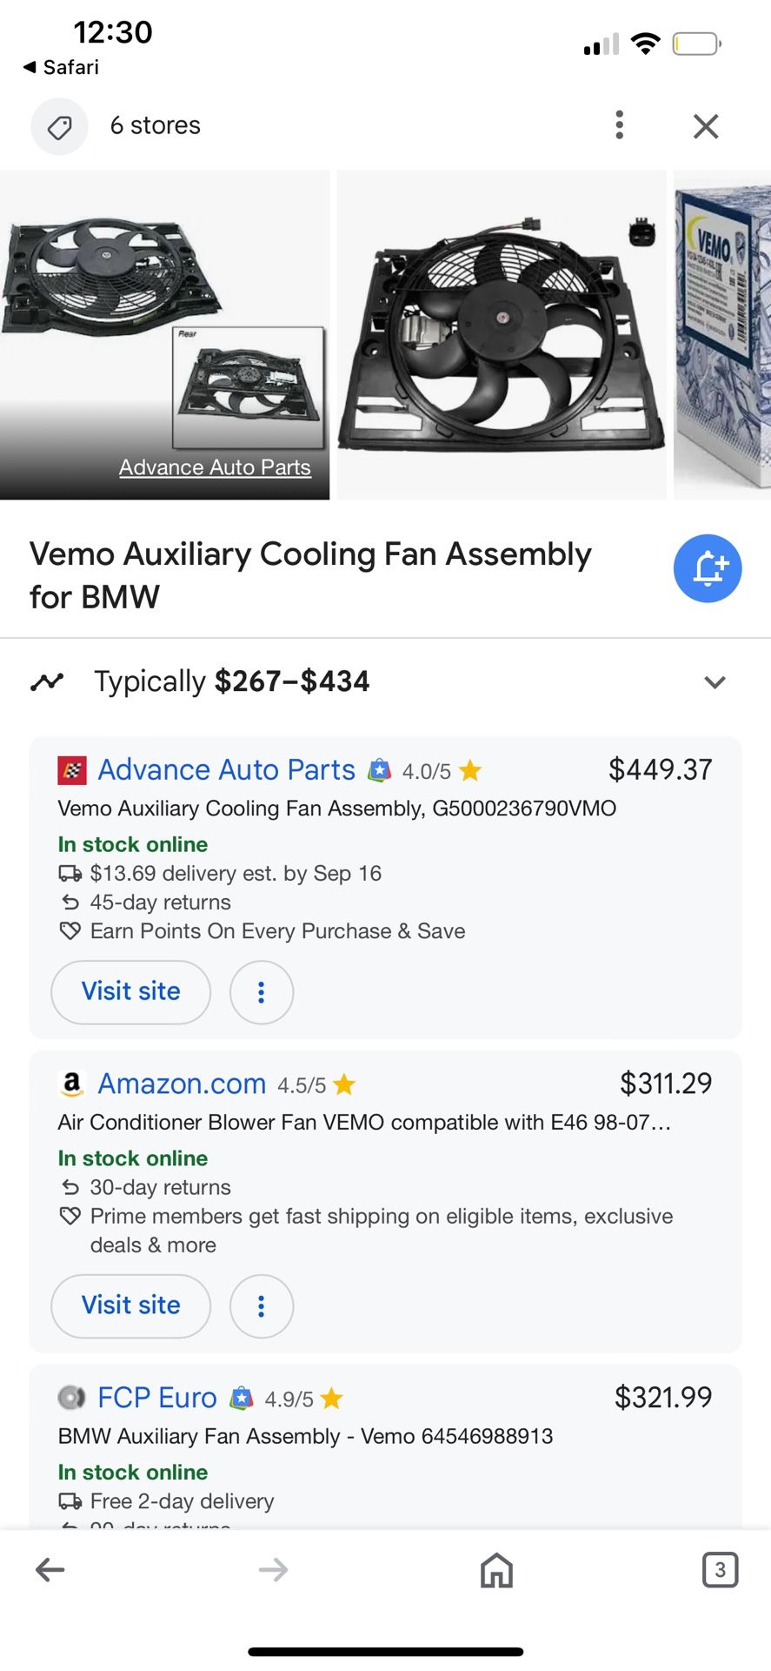
Task: Visit site for Amazon.com listing
Action: pyautogui.click(x=131, y=1306)
